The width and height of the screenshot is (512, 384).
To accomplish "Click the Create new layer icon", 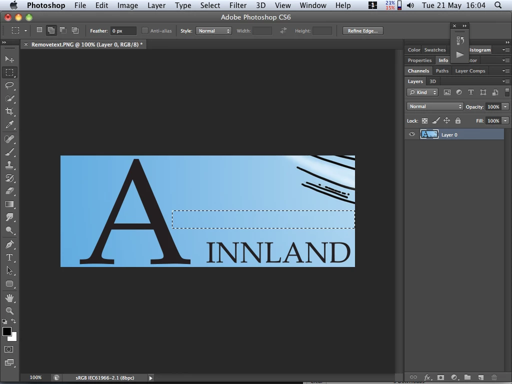I will point(480,377).
